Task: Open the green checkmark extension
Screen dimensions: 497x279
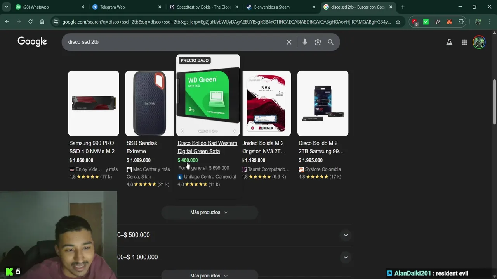Action: point(426,22)
